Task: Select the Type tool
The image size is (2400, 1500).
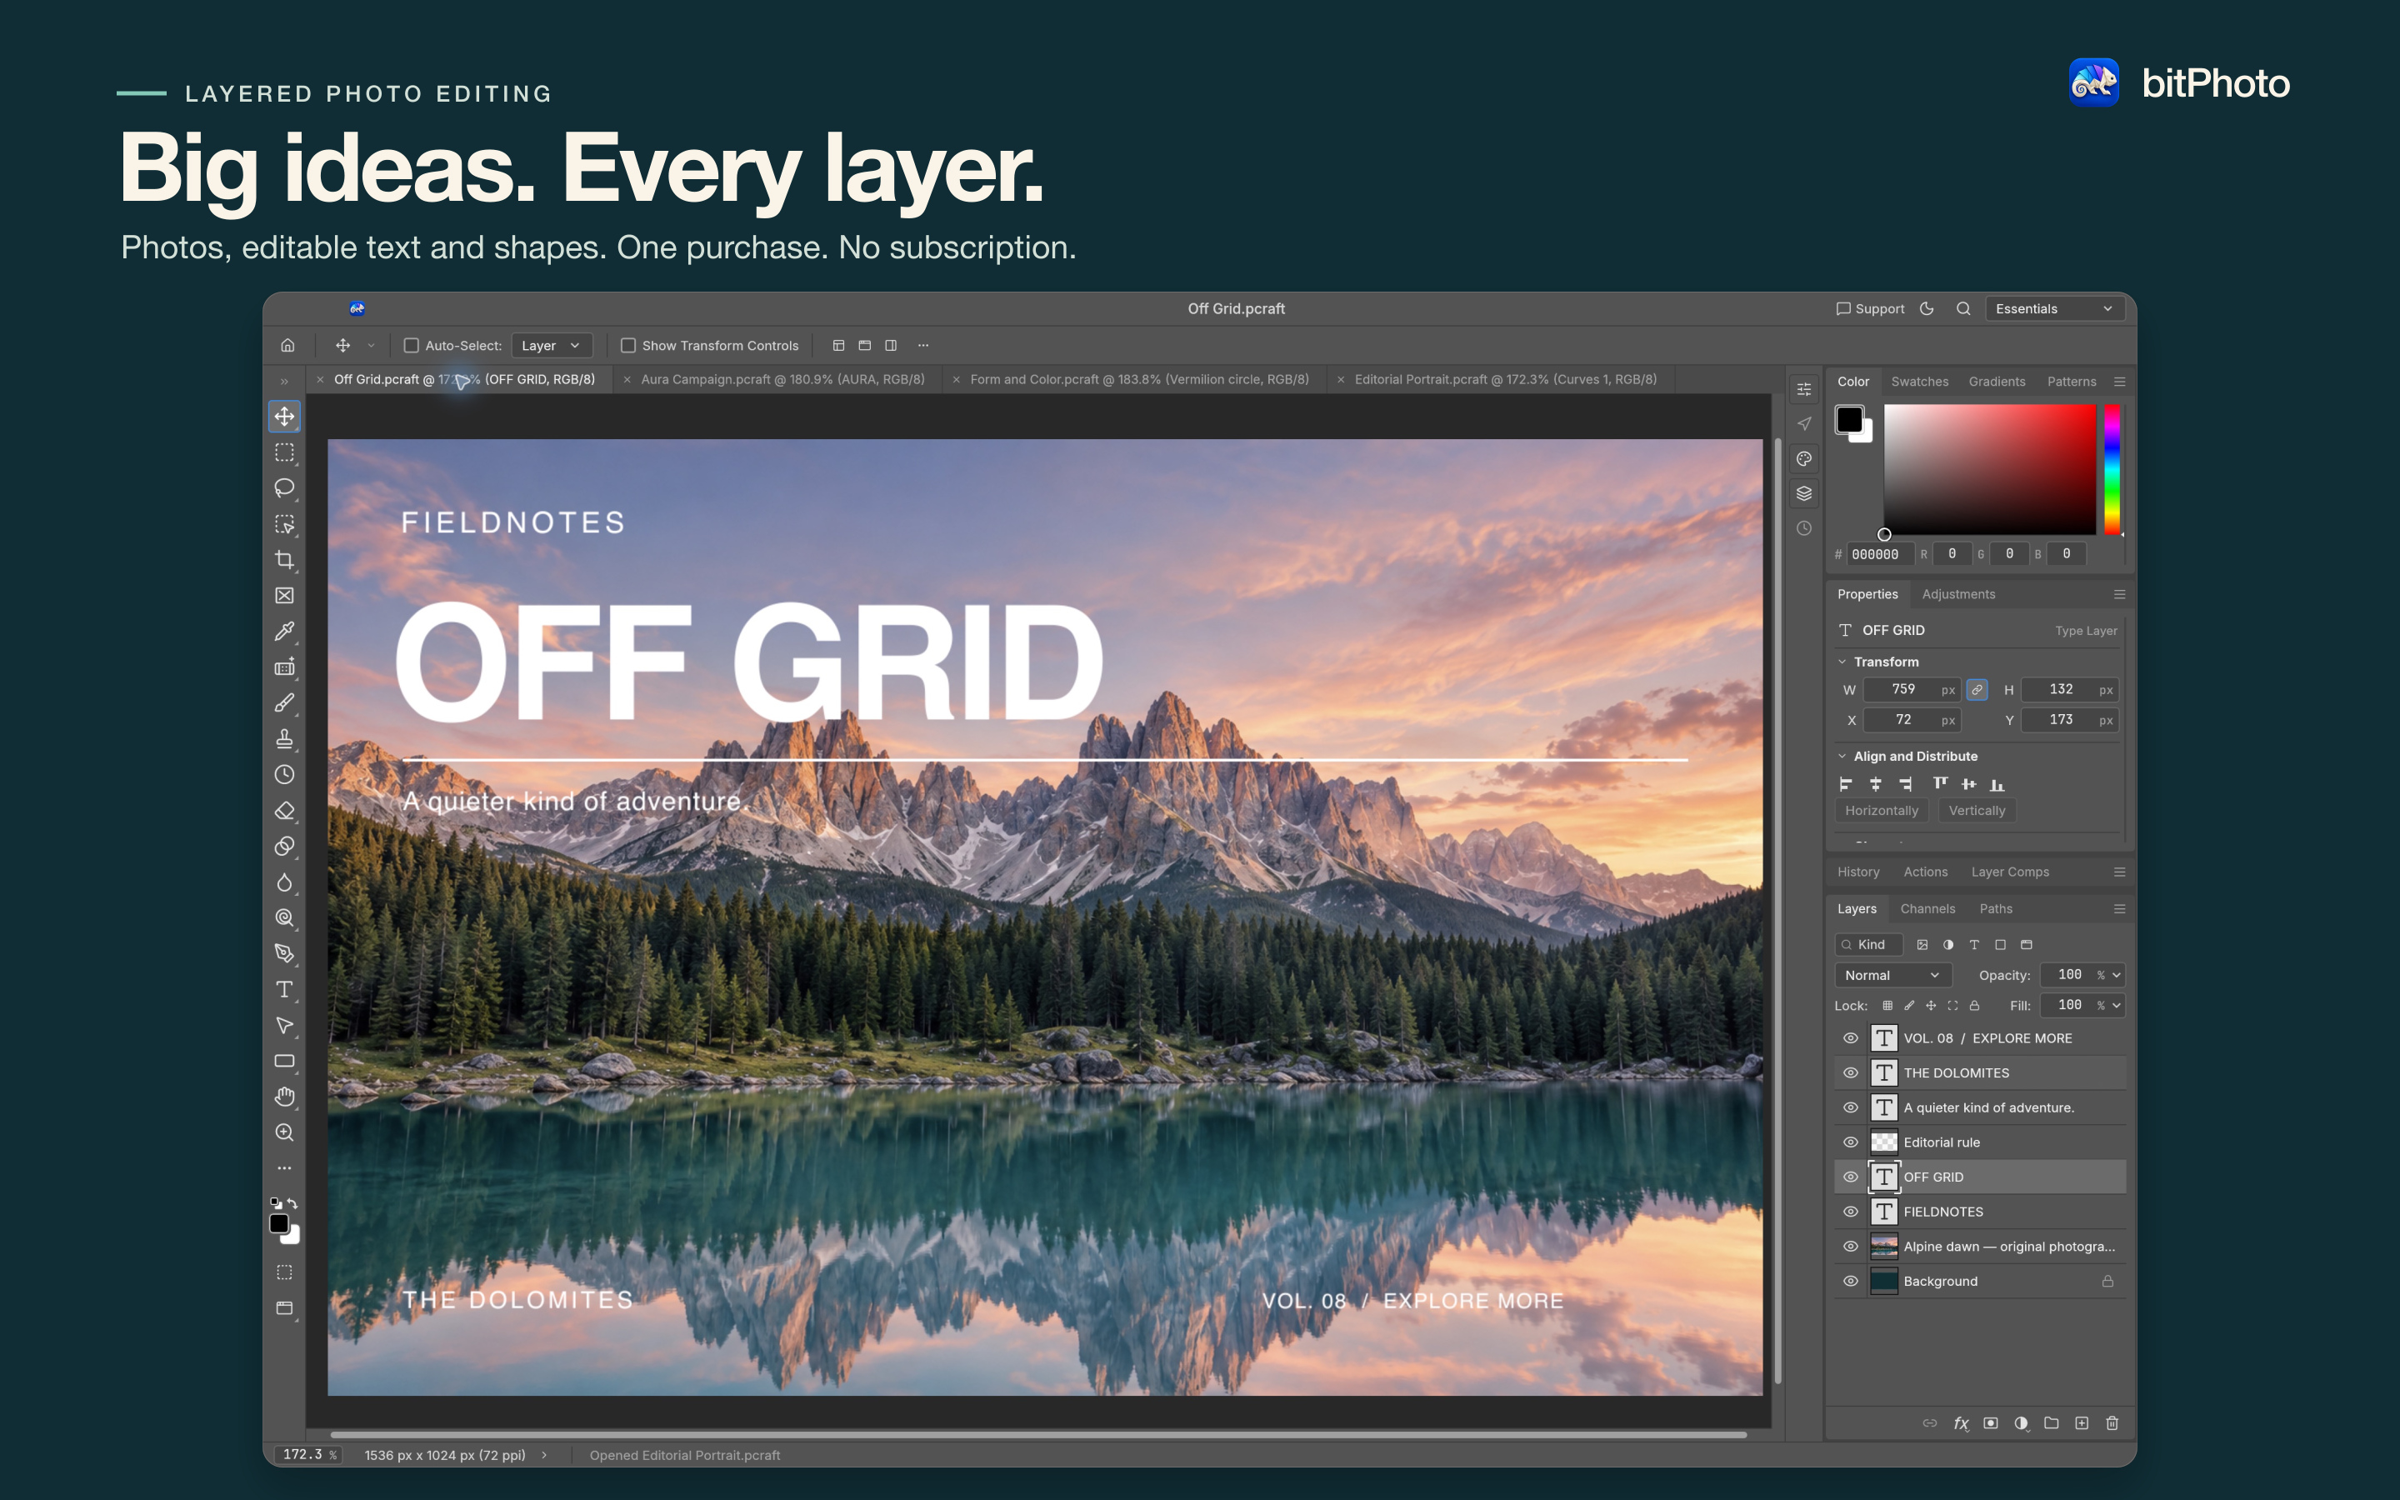Action: (285, 989)
